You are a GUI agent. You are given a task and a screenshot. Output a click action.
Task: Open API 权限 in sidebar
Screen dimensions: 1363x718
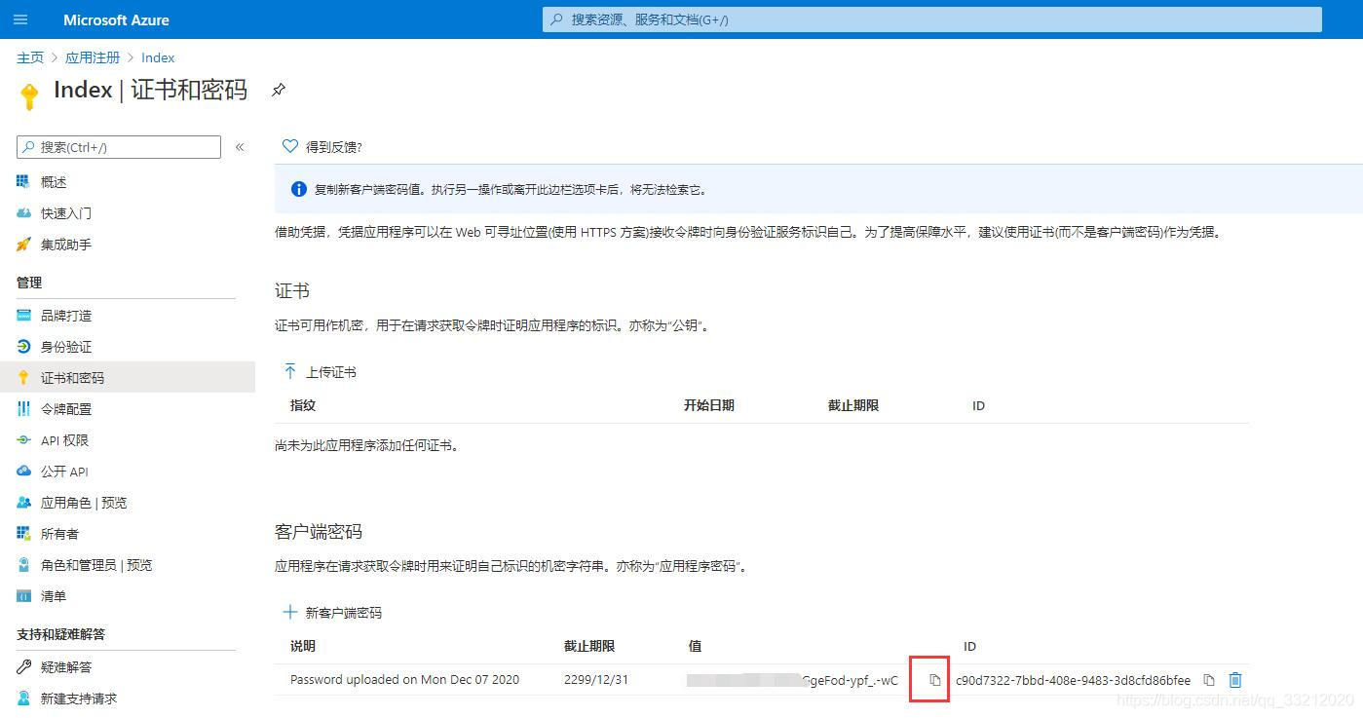click(x=64, y=440)
